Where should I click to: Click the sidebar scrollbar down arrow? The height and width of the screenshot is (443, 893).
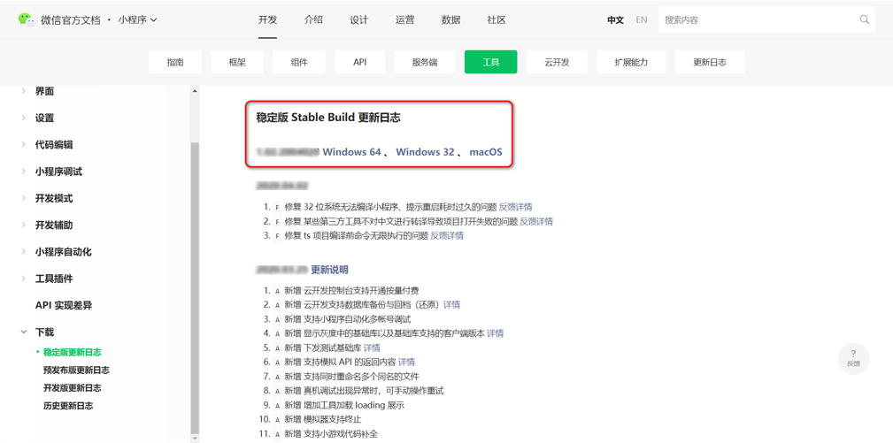pyautogui.click(x=195, y=439)
